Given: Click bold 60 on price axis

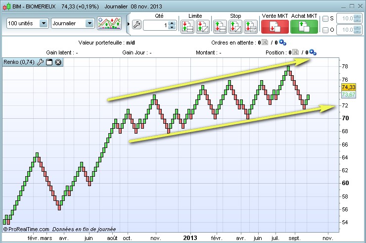Looking at the screenshot, I should (x=345, y=183).
